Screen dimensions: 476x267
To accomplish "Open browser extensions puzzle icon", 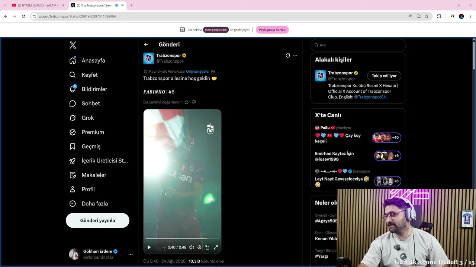I will click(x=439, y=16).
